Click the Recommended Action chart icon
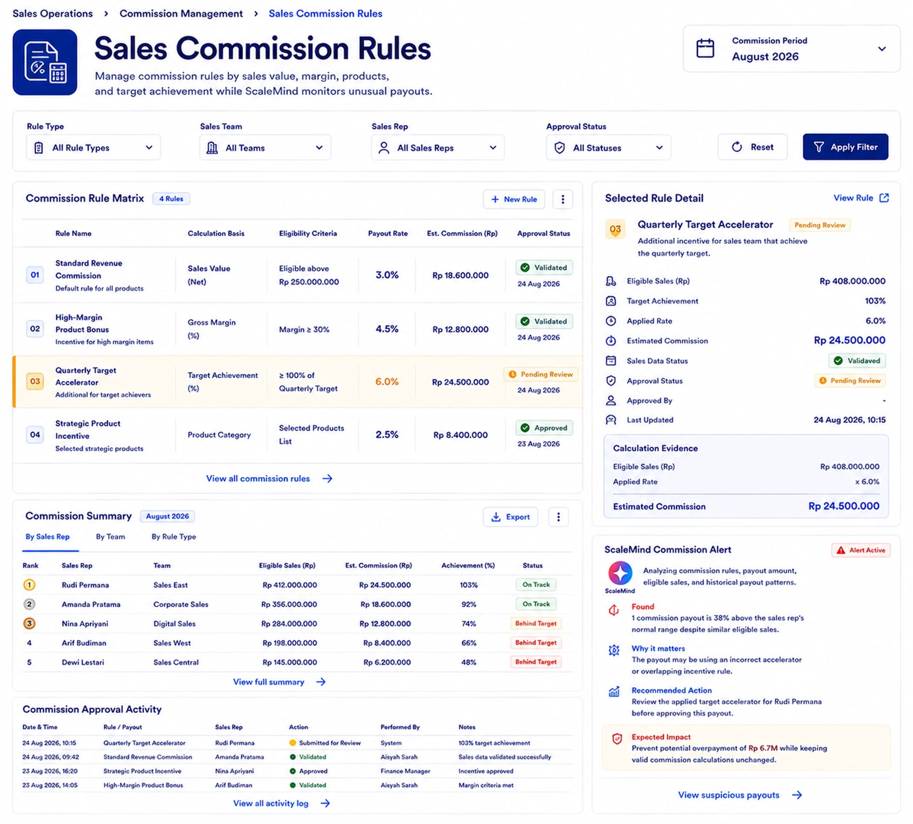Screen dimensions: 913x824 pos(613,691)
